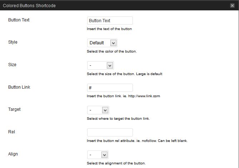Image resolution: width=239 pixels, height=168 pixels.
Task: Close the Colored Buttons Shortcode dialog
Action: point(233,5)
